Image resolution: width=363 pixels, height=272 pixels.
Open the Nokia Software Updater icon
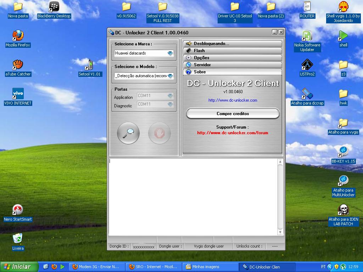click(307, 36)
